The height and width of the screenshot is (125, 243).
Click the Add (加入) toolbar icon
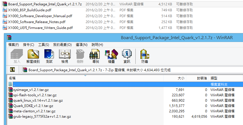17,54
